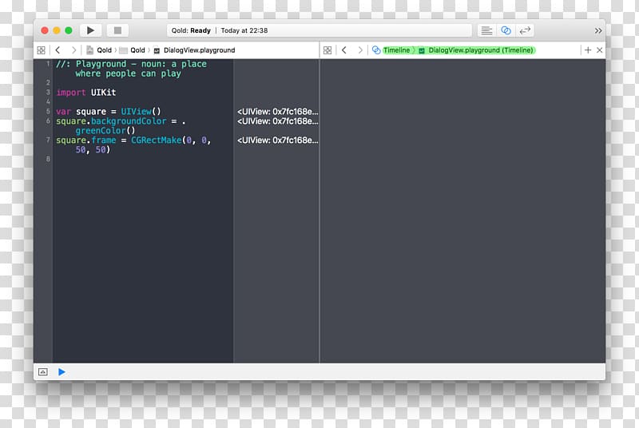Viewport: 639px width, 428px height.
Task: Open DialogView.playground (Timeline) breadcrumb
Action: 476,50
